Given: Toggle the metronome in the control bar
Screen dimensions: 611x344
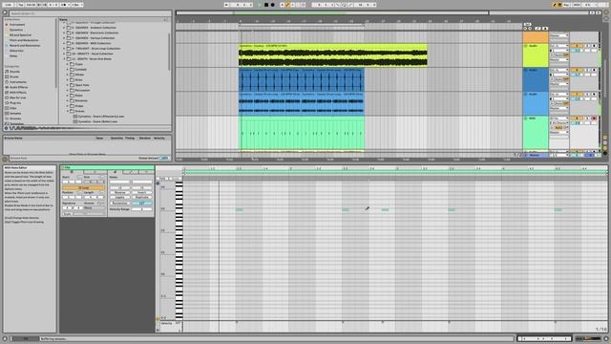Looking at the screenshot, I should tap(65, 5).
